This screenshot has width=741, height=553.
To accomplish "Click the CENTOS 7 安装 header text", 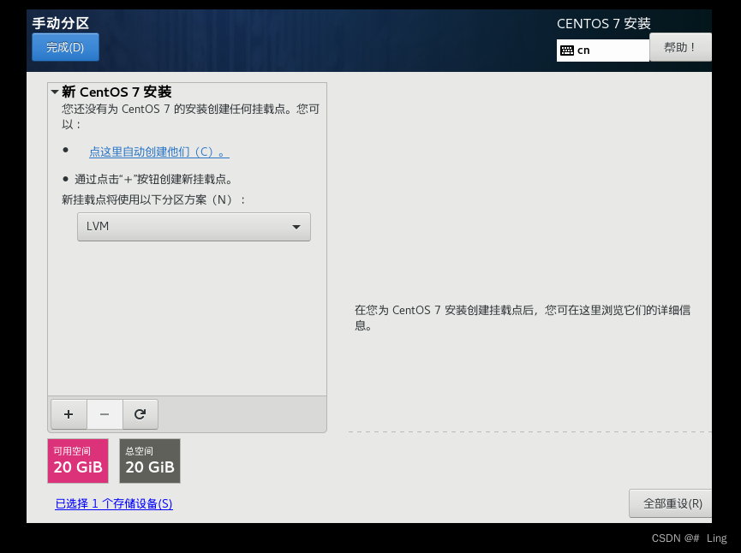I will click(x=603, y=24).
